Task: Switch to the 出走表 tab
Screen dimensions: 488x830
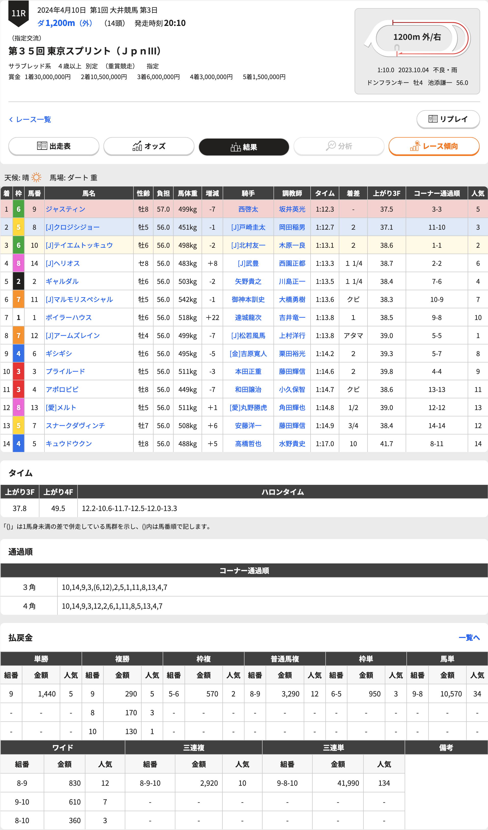Action: click(54, 146)
